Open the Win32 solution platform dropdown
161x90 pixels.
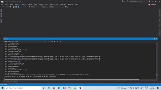pyautogui.click(x=54, y=7)
